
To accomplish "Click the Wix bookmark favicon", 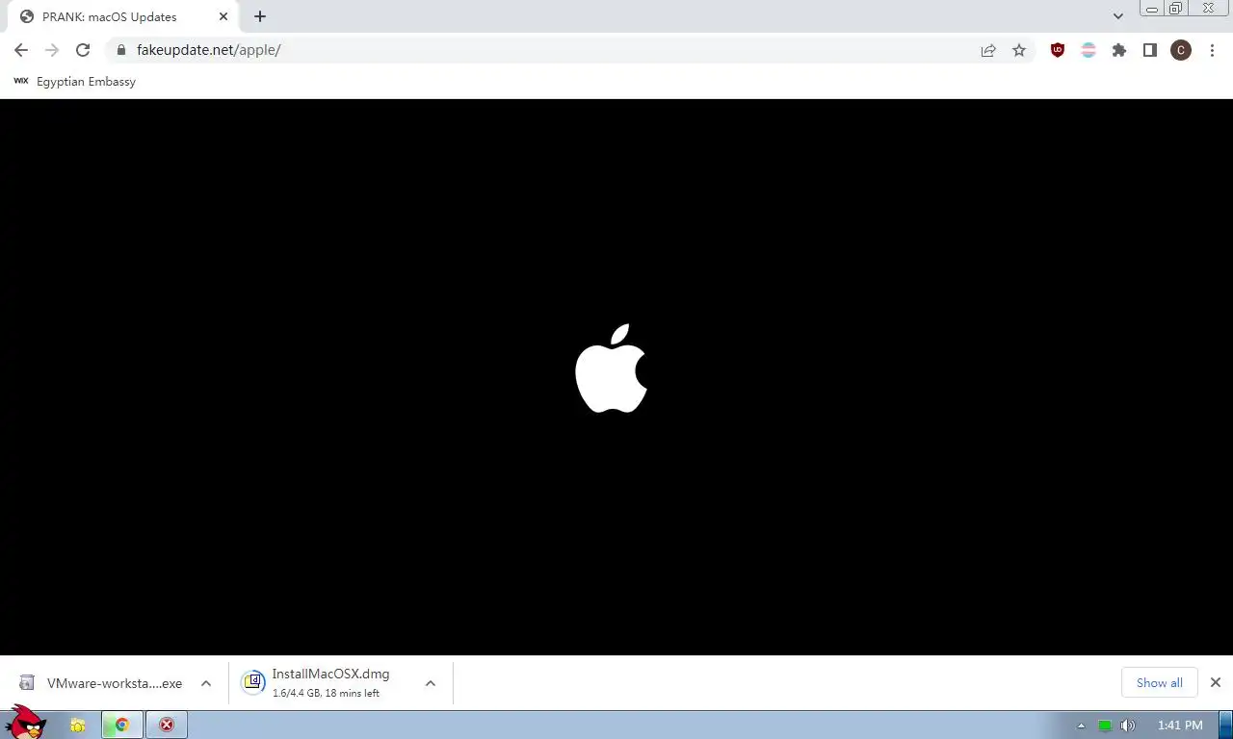I will click(x=21, y=81).
